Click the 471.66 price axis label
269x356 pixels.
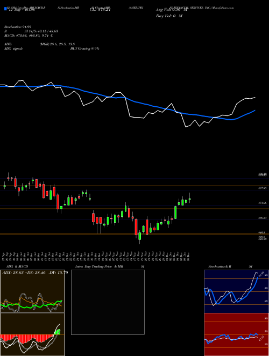pyautogui.click(x=263, y=203)
